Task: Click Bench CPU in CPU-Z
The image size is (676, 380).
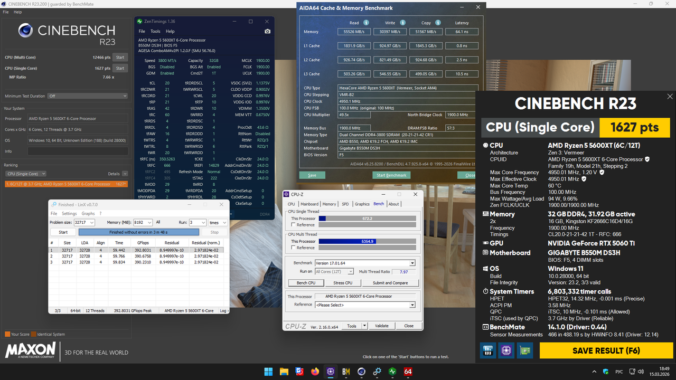Action: pos(306,283)
